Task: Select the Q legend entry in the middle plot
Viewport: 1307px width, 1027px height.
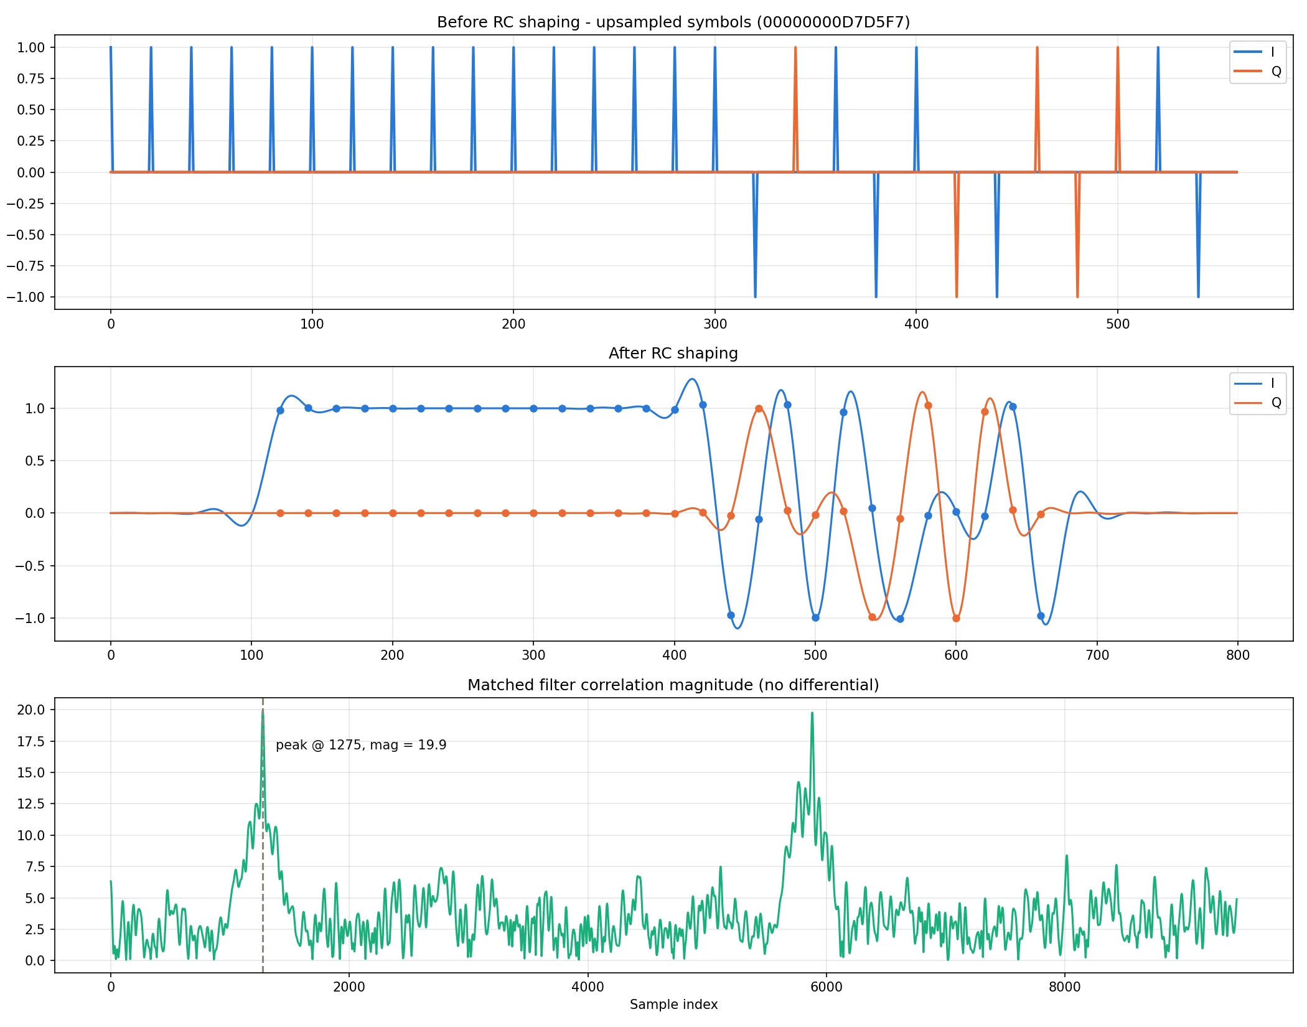Action: tap(1258, 403)
